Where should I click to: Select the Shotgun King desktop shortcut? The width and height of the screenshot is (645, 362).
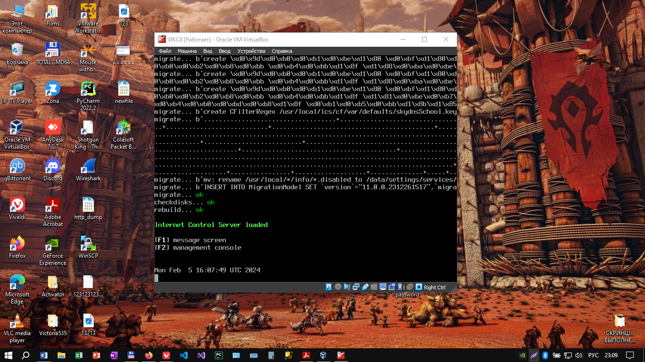point(88,135)
